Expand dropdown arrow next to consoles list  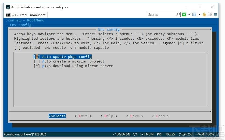pos(199,14)
